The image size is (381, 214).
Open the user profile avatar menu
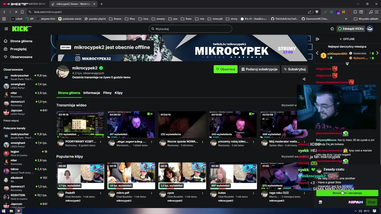[x=370, y=29]
